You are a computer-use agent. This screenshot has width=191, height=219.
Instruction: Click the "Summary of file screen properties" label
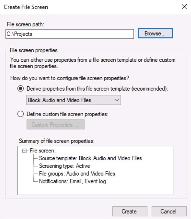pos(56,141)
